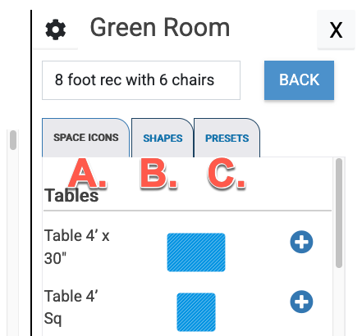Screen dimensions: 362x336
Task: Click the red letter A annotation
Action: 88,173
